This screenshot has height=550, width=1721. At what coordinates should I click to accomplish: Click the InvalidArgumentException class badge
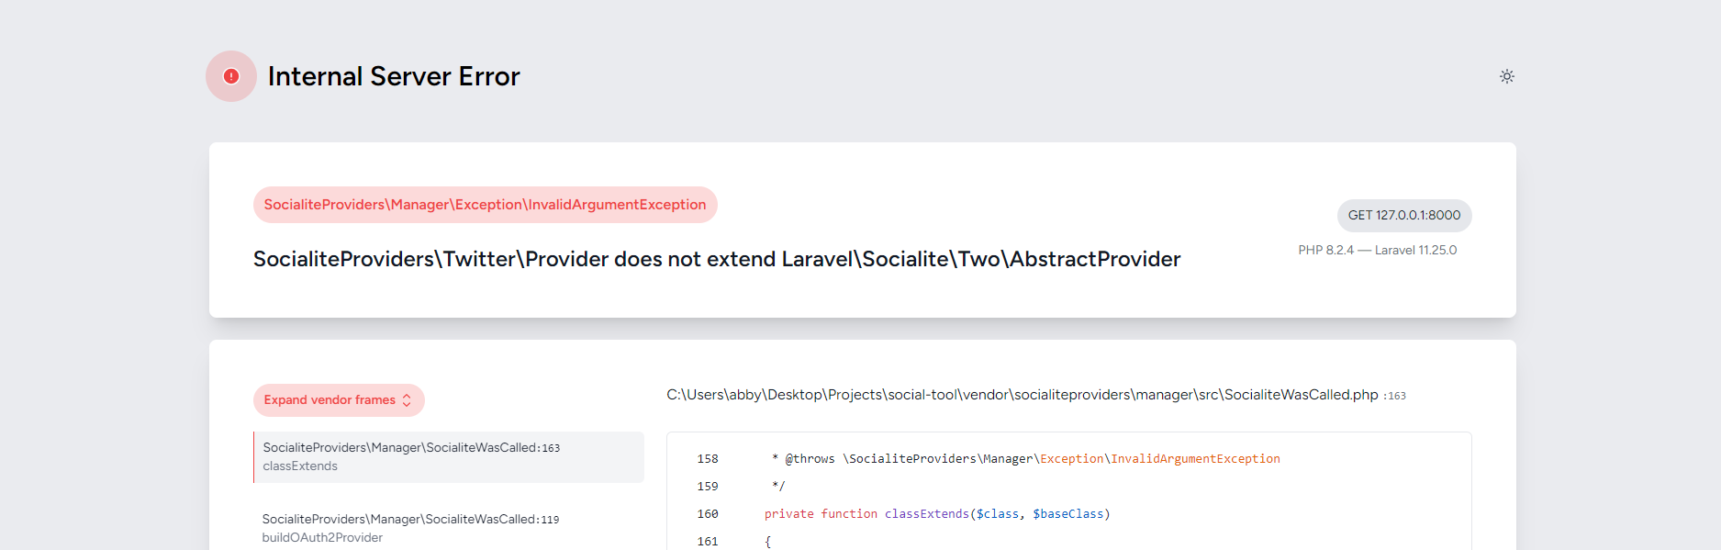(485, 205)
